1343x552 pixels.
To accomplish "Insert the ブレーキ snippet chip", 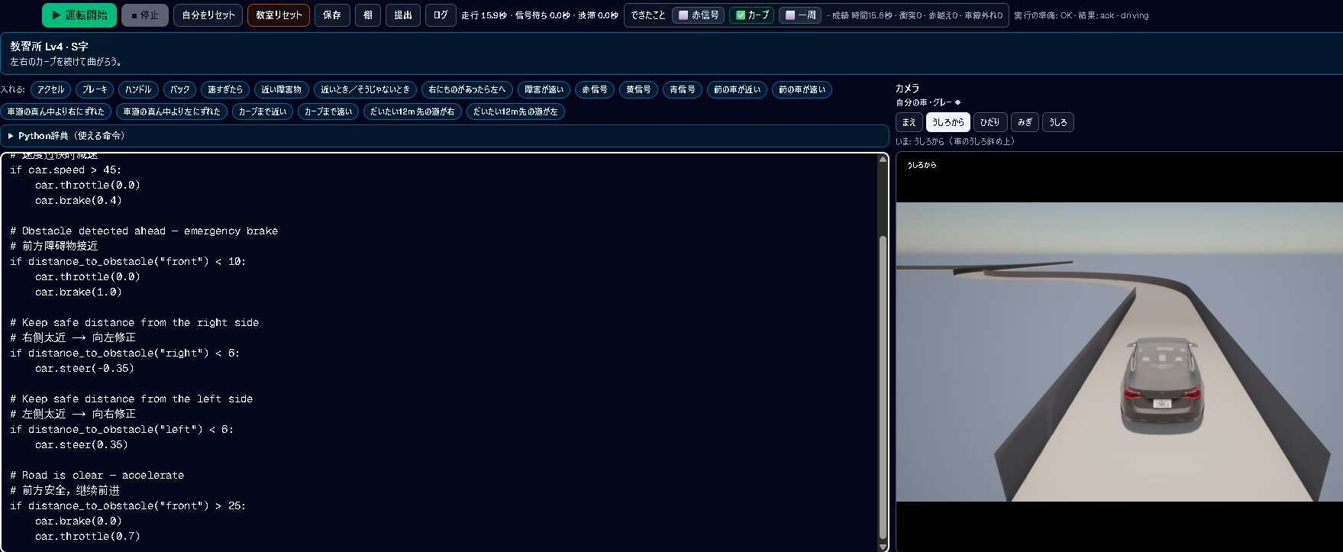I will point(95,89).
